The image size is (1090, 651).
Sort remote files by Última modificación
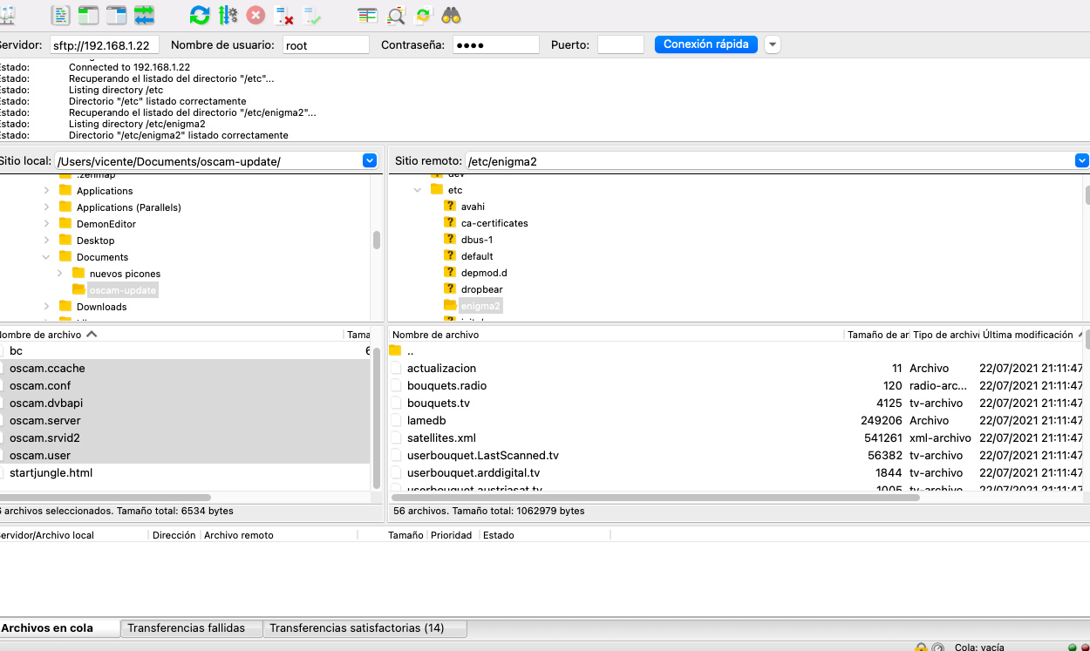click(x=1027, y=335)
